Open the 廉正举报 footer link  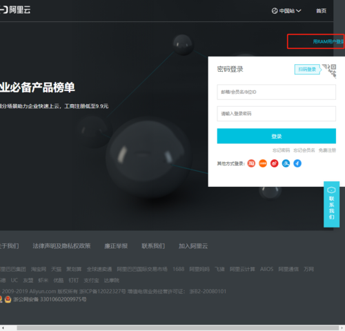click(x=116, y=246)
